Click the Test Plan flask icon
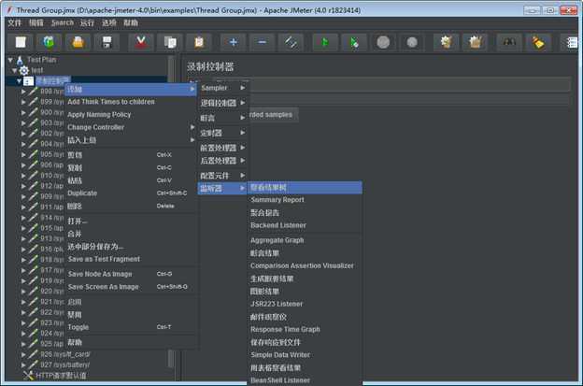Screen dimensions: 583x386 click(20, 60)
